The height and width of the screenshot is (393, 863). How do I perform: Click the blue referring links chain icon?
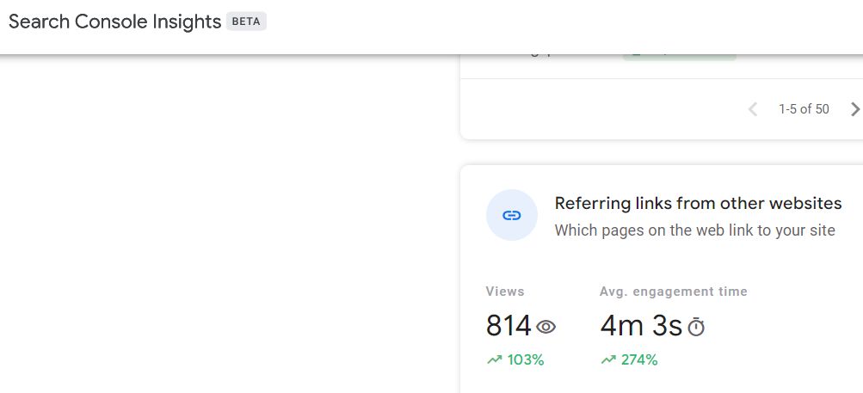[512, 215]
